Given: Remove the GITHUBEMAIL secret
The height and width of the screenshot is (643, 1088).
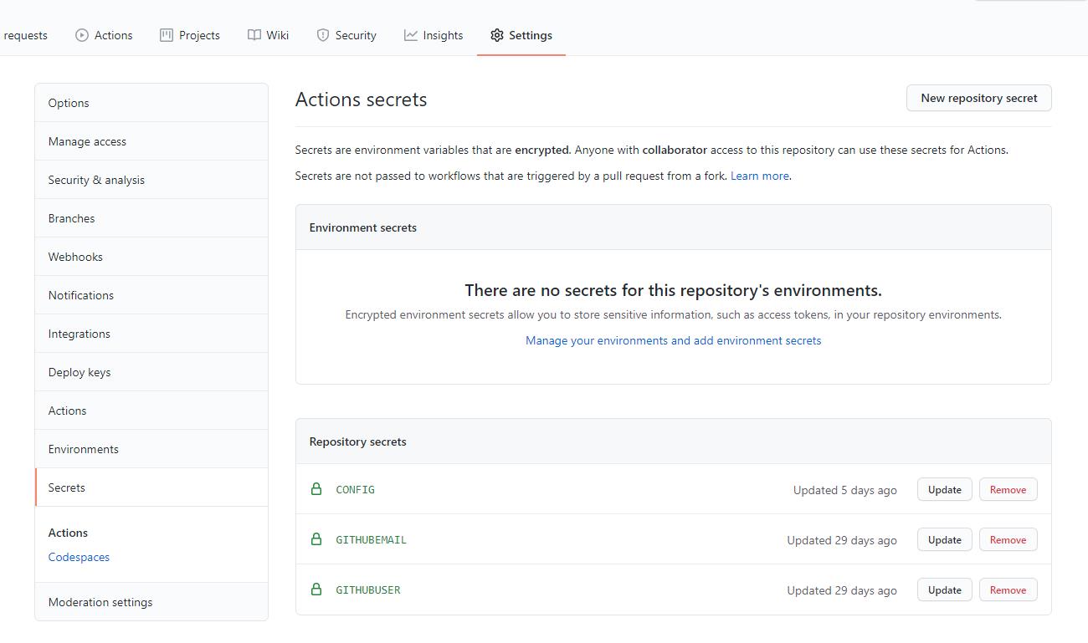Looking at the screenshot, I should [1008, 540].
